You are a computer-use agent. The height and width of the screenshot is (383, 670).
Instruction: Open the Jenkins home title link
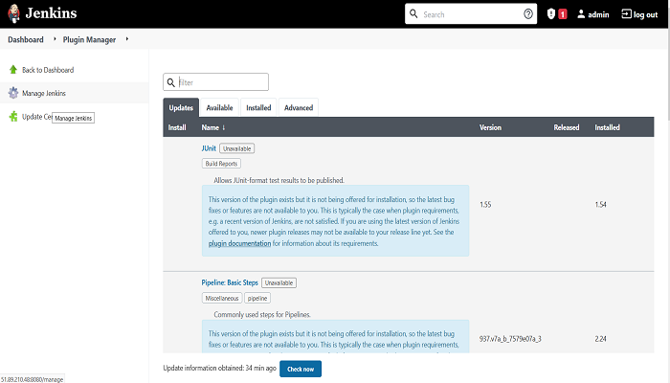(51, 13)
